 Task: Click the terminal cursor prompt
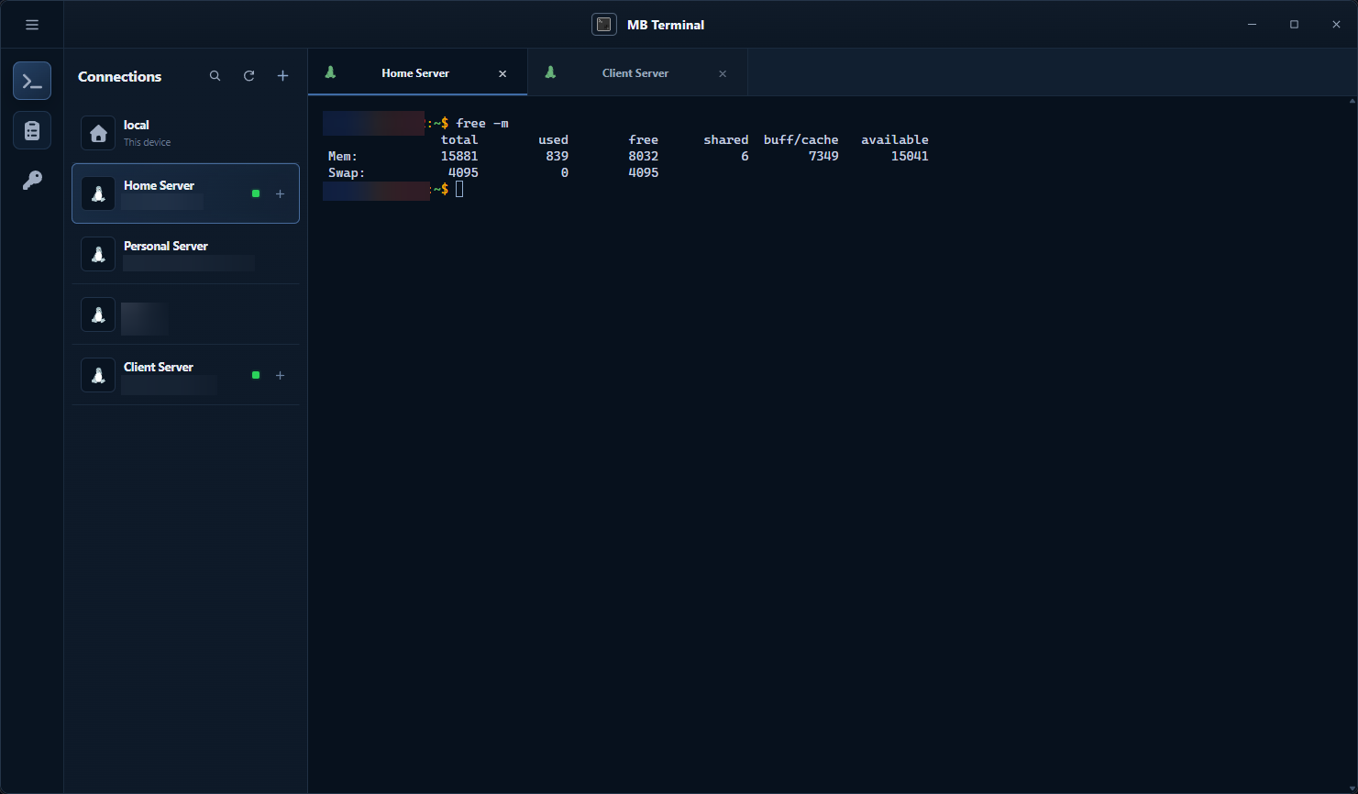coord(459,189)
